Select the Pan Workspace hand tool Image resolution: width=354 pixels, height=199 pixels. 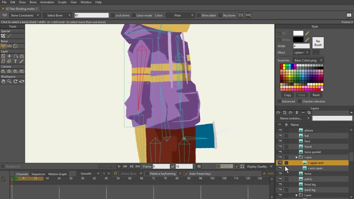click(x=3, y=81)
